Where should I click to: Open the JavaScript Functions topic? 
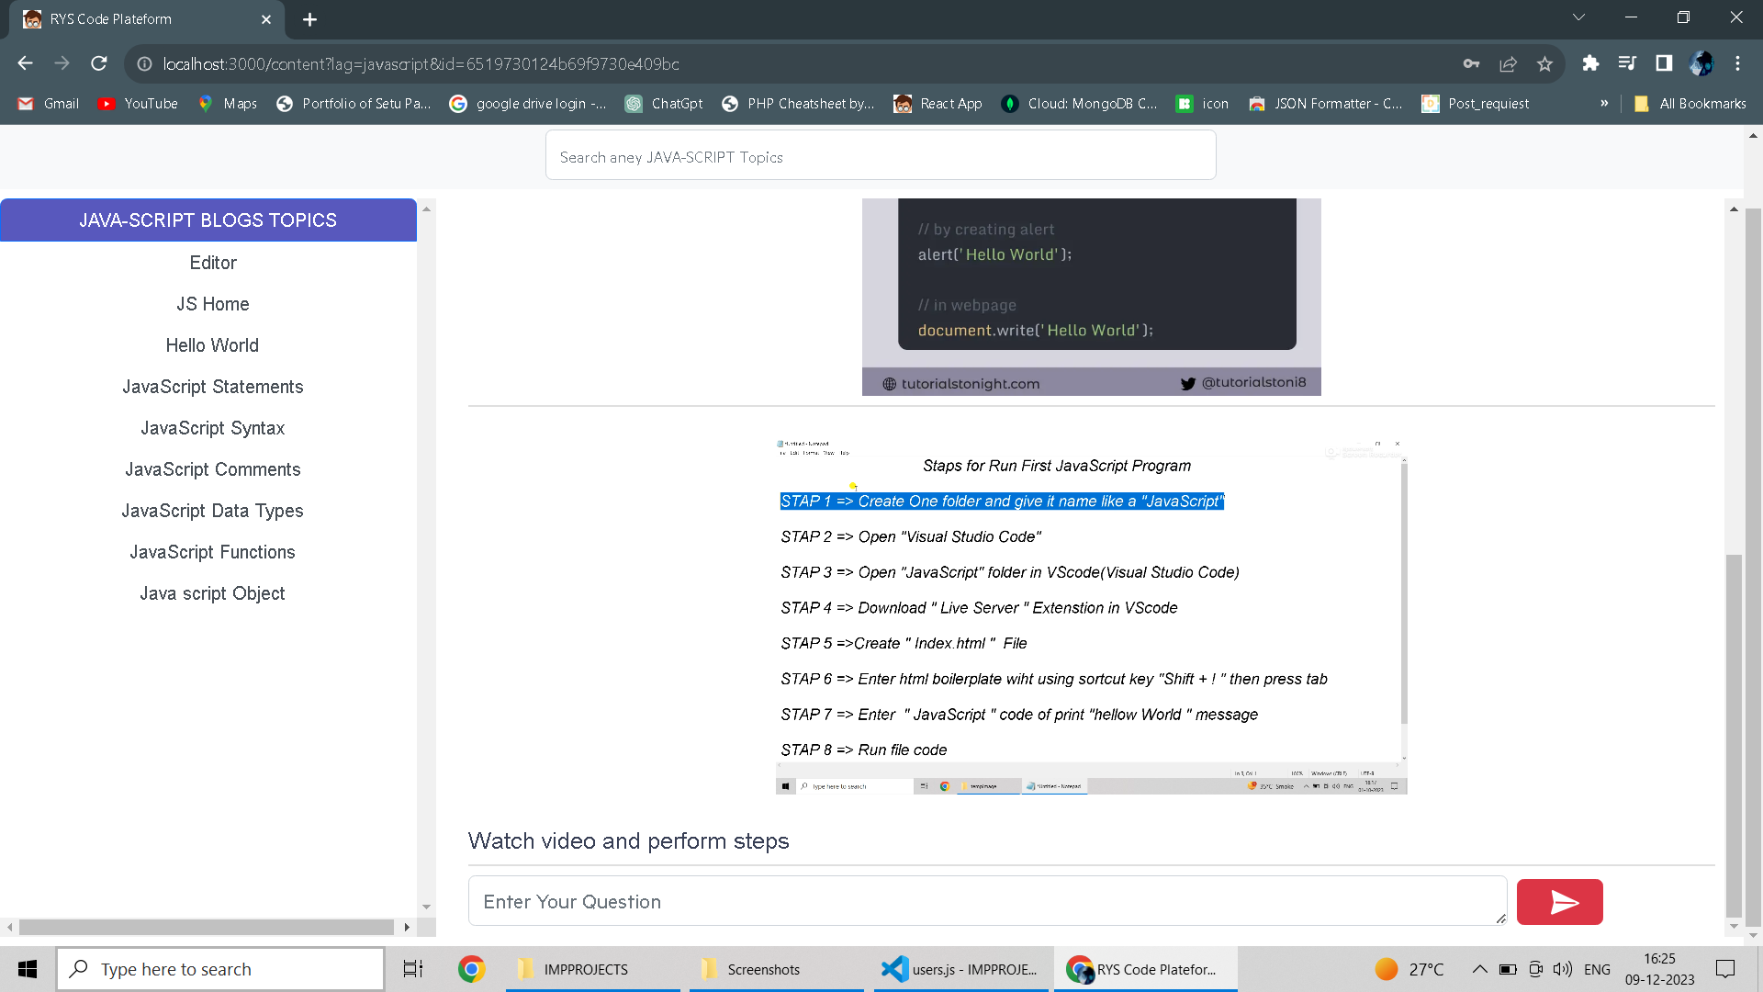[x=212, y=552]
